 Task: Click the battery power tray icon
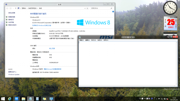(x=164, y=99)
